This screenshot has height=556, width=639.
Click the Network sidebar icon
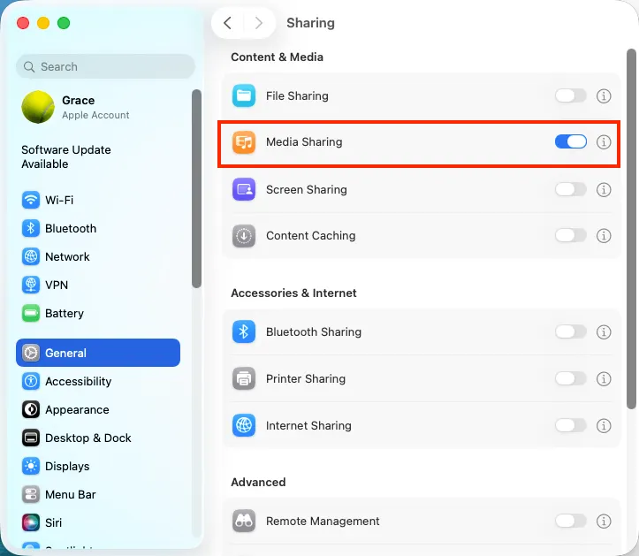click(x=31, y=257)
